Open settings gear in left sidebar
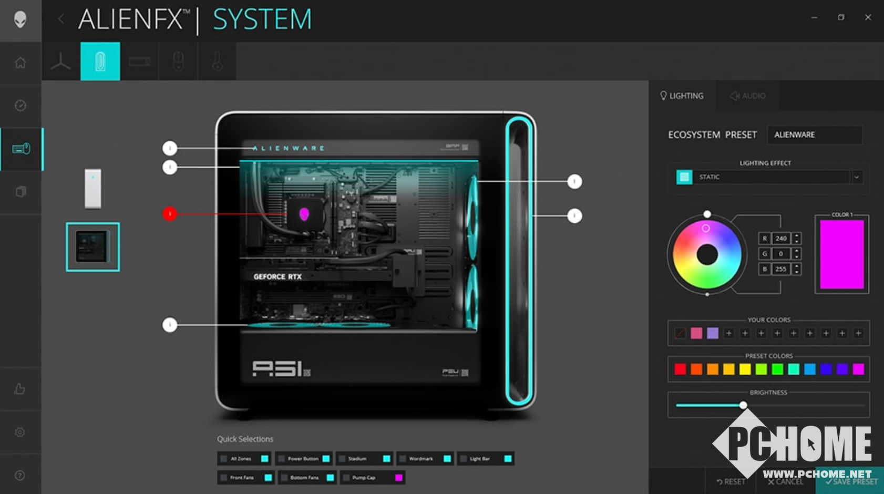Image resolution: width=884 pixels, height=494 pixels. [x=20, y=432]
